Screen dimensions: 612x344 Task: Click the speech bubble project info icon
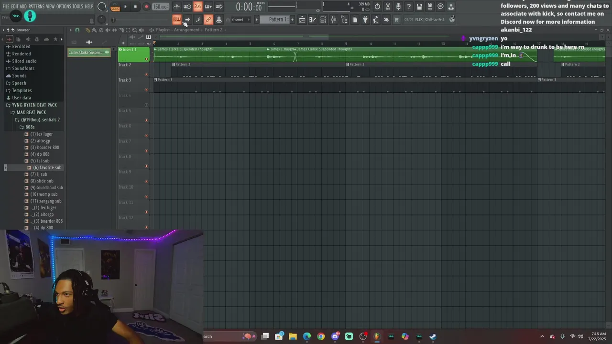[440, 7]
